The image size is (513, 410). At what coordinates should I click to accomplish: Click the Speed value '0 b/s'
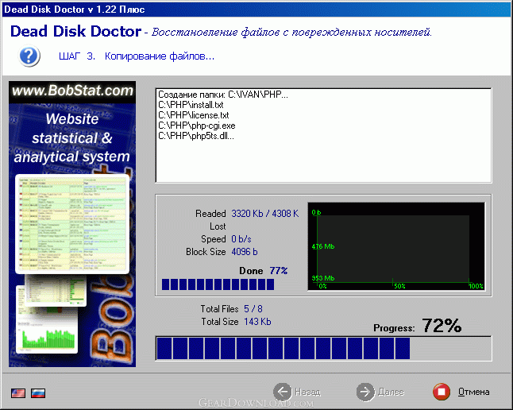coord(241,239)
